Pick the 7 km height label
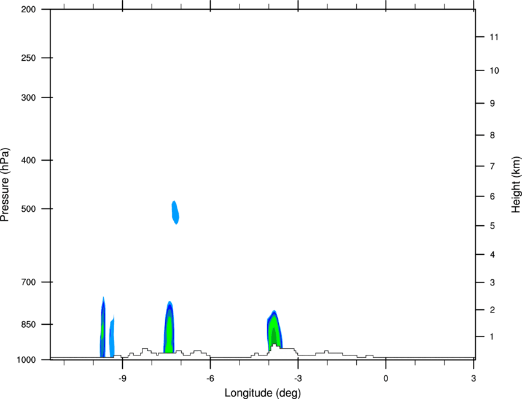The width and height of the screenshot is (522, 399). coord(492,166)
